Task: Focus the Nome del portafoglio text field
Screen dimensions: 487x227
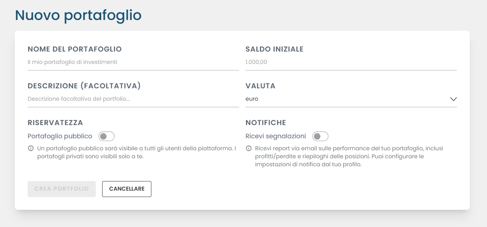Action: 133,62
